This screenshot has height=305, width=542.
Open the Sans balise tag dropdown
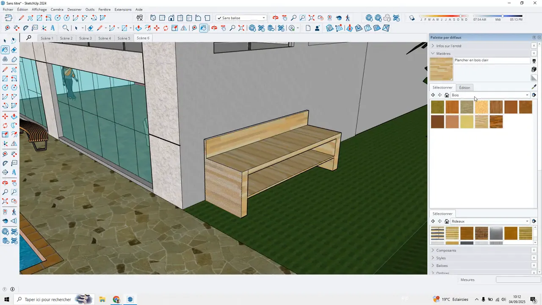[263, 18]
